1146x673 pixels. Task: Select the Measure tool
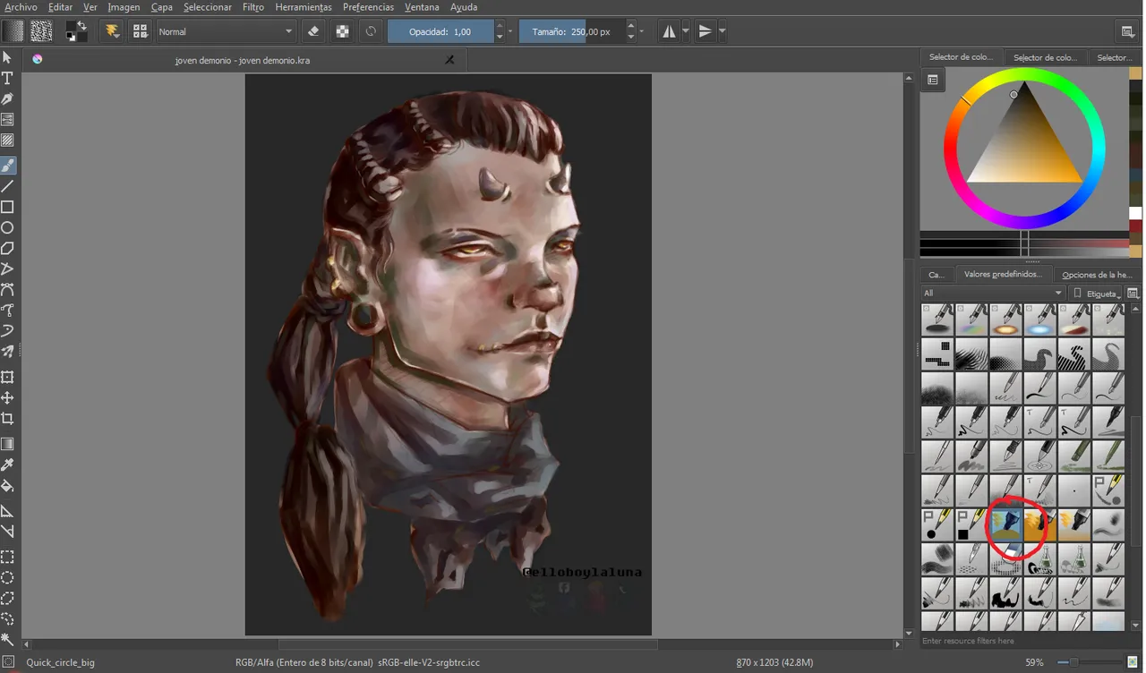point(7,532)
